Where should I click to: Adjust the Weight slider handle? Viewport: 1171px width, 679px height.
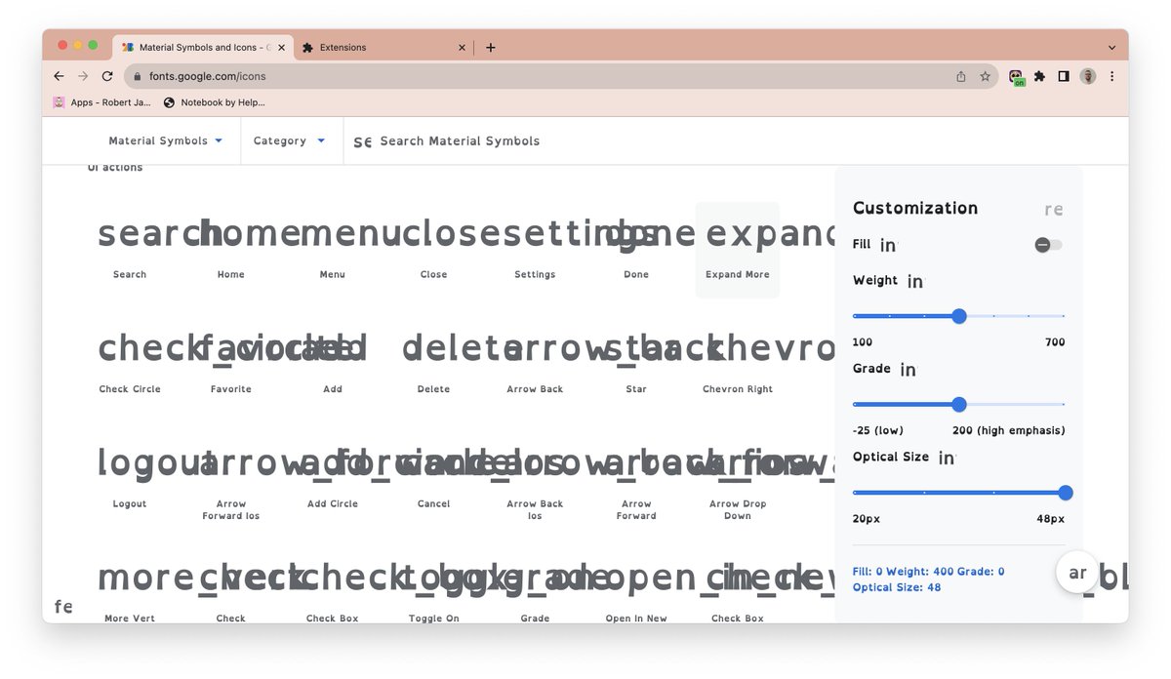point(958,316)
